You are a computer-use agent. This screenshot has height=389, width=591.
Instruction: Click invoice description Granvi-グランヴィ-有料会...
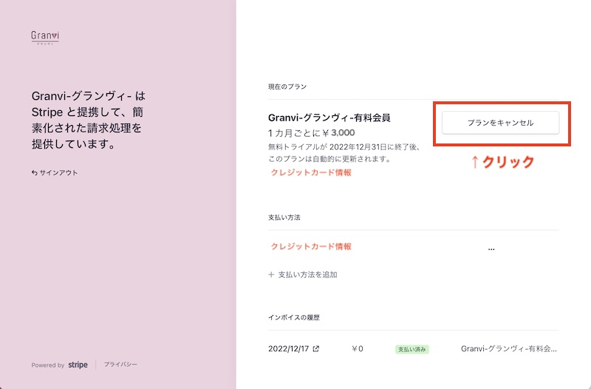pyautogui.click(x=509, y=348)
